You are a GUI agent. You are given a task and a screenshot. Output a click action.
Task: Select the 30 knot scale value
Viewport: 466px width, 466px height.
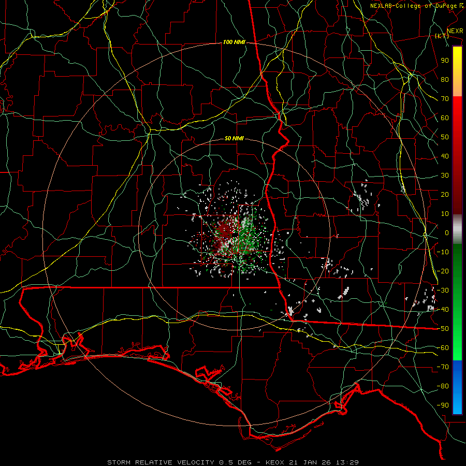click(x=445, y=176)
